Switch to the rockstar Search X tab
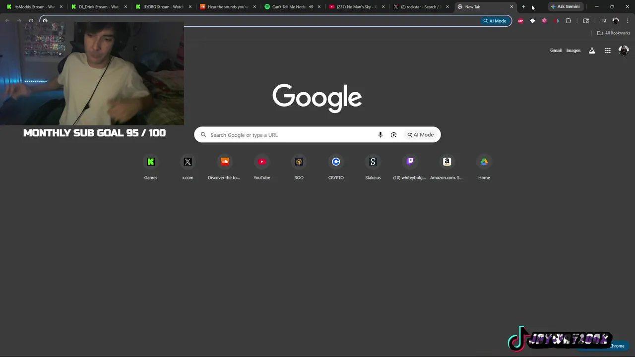Viewport: 635px width, 357px height. [x=421, y=7]
